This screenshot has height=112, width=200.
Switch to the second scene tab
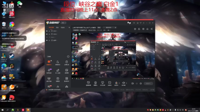57,27
